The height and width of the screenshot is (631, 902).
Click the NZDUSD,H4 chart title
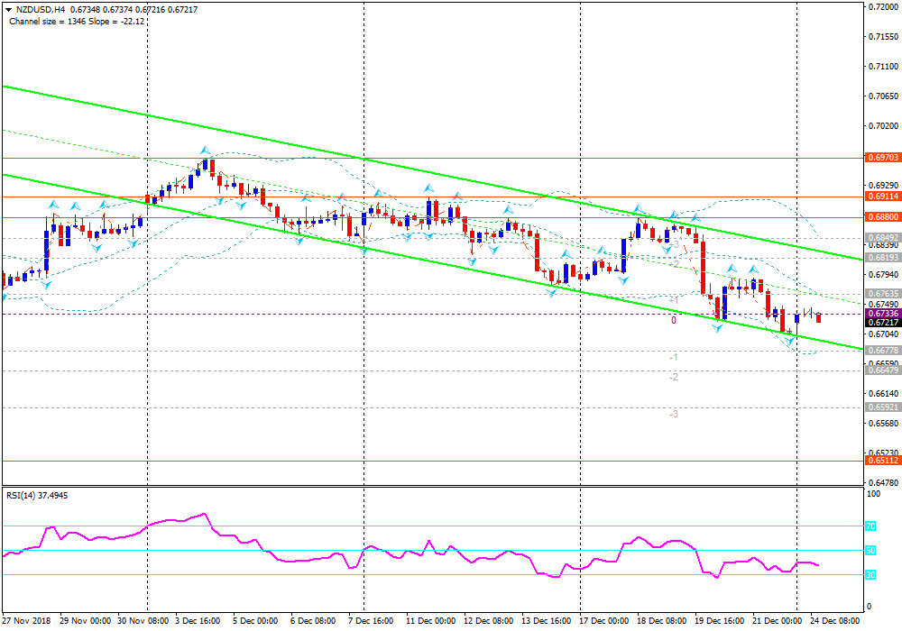point(41,10)
